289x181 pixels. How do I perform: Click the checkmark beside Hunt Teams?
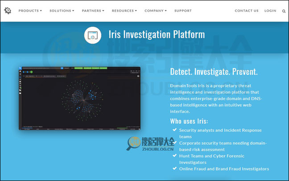pos(174,156)
